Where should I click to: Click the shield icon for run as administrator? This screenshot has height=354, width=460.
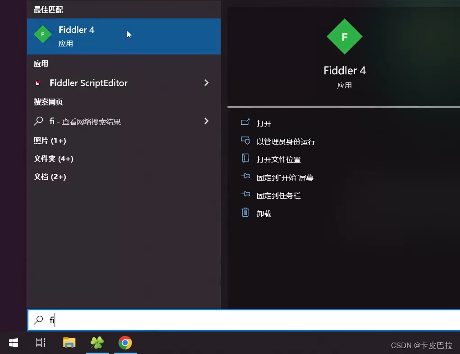click(x=246, y=141)
